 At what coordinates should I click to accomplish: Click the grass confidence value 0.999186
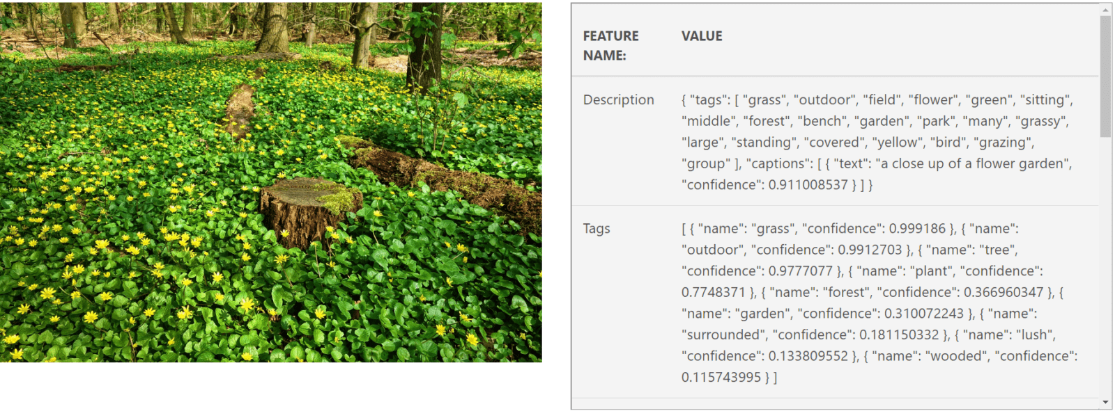[917, 229]
